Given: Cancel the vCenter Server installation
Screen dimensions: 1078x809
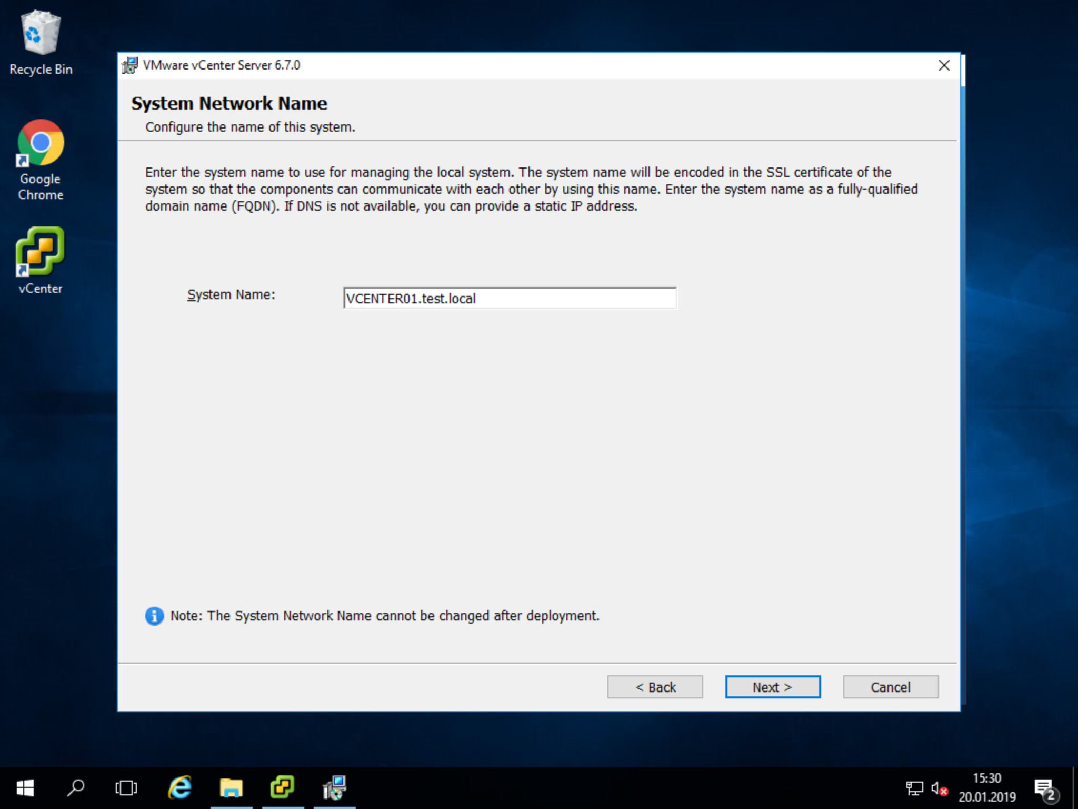Looking at the screenshot, I should pos(890,687).
